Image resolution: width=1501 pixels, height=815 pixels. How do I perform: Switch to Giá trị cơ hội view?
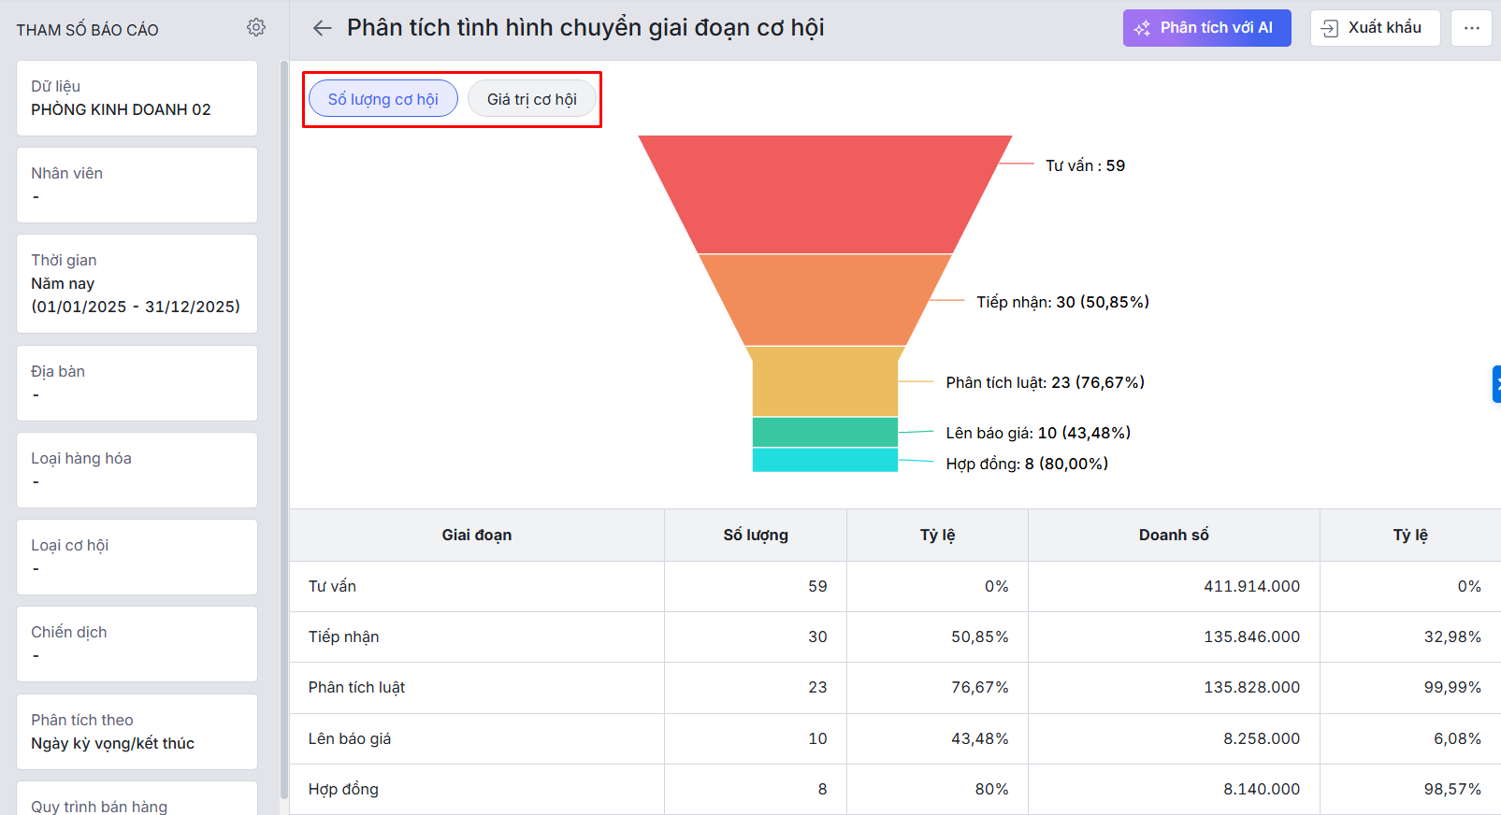coord(531,99)
